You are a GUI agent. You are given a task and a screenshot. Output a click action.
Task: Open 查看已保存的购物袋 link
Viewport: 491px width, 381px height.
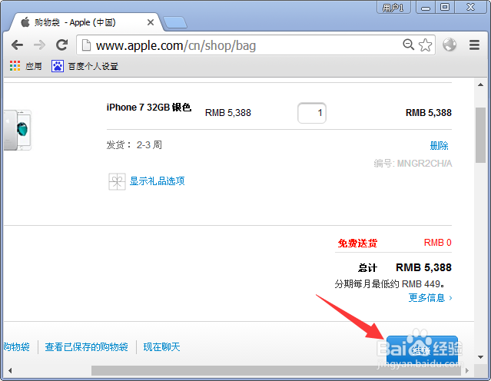tap(86, 347)
